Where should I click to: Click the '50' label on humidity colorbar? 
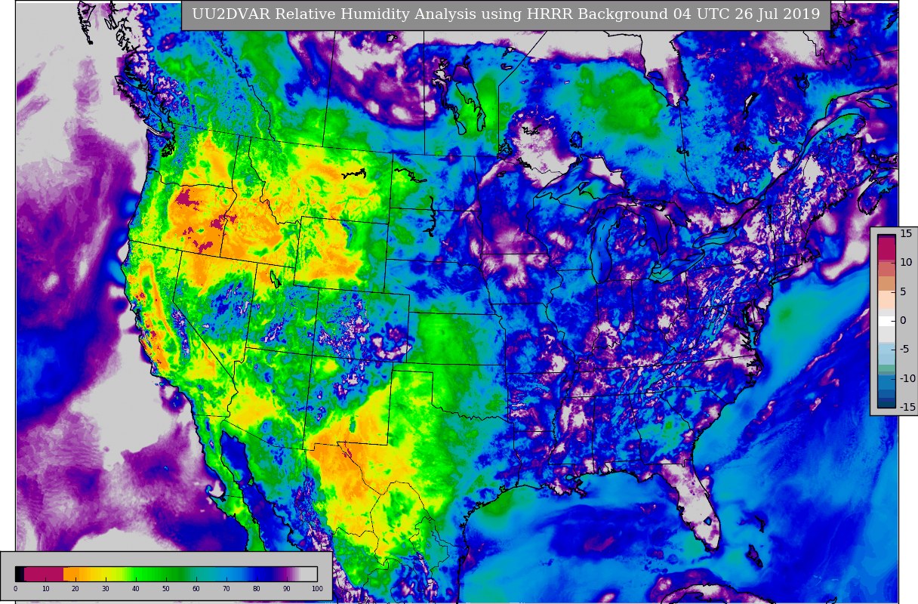166,589
